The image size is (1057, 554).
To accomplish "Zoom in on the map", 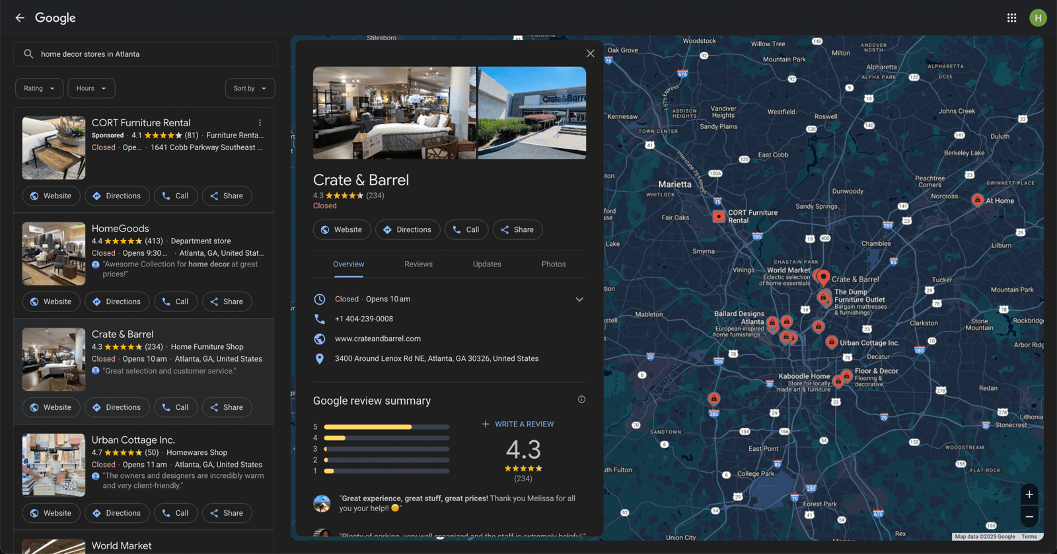I will [1029, 495].
